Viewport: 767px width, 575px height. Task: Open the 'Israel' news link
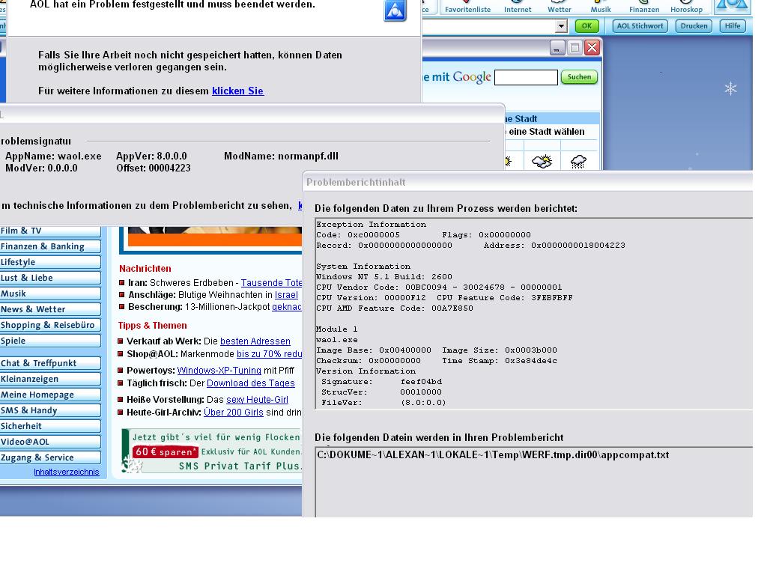[x=286, y=295]
